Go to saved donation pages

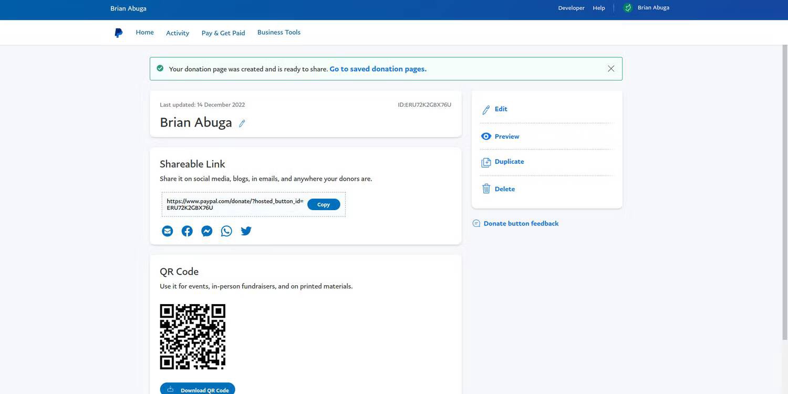[378, 69]
